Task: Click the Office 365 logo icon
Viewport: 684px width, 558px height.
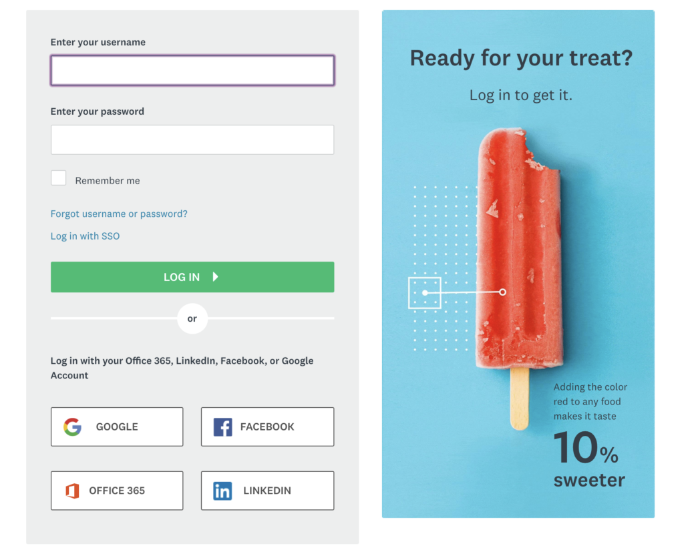Action: 71,491
